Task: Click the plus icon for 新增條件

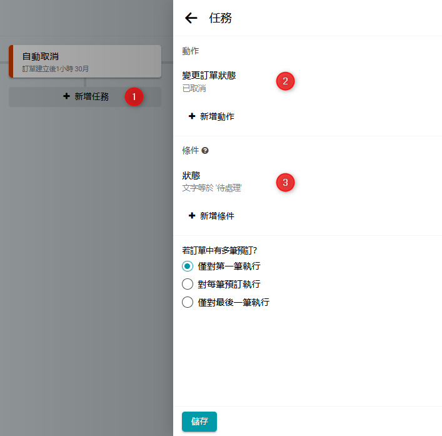Action: click(192, 216)
